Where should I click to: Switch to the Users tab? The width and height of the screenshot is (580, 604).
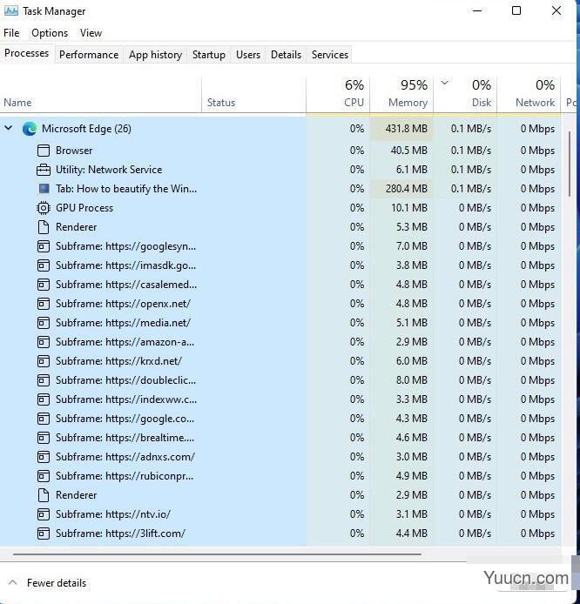[x=248, y=55]
